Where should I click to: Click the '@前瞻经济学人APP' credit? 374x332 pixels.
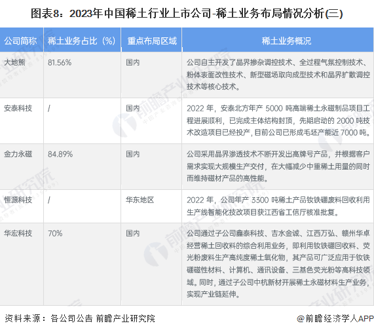point(335,319)
